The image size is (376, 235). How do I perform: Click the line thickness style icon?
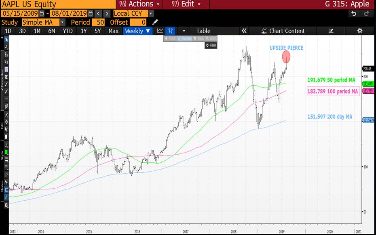(x=6, y=159)
